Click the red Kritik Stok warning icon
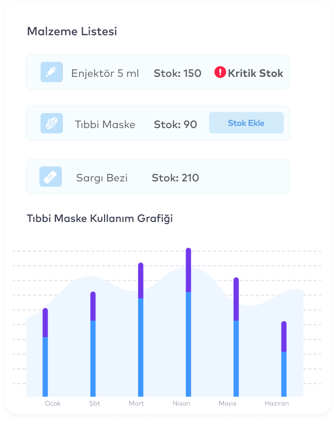Screen dimensions: 336x422 220,73
